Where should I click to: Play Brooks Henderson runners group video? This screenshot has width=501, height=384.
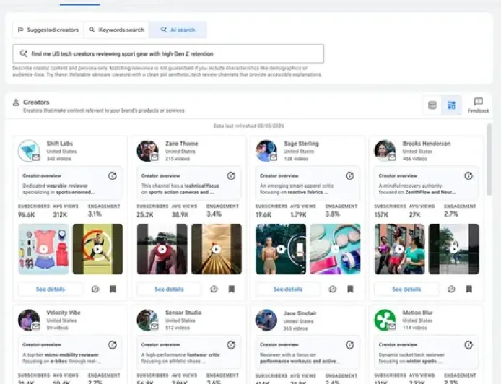click(x=400, y=249)
